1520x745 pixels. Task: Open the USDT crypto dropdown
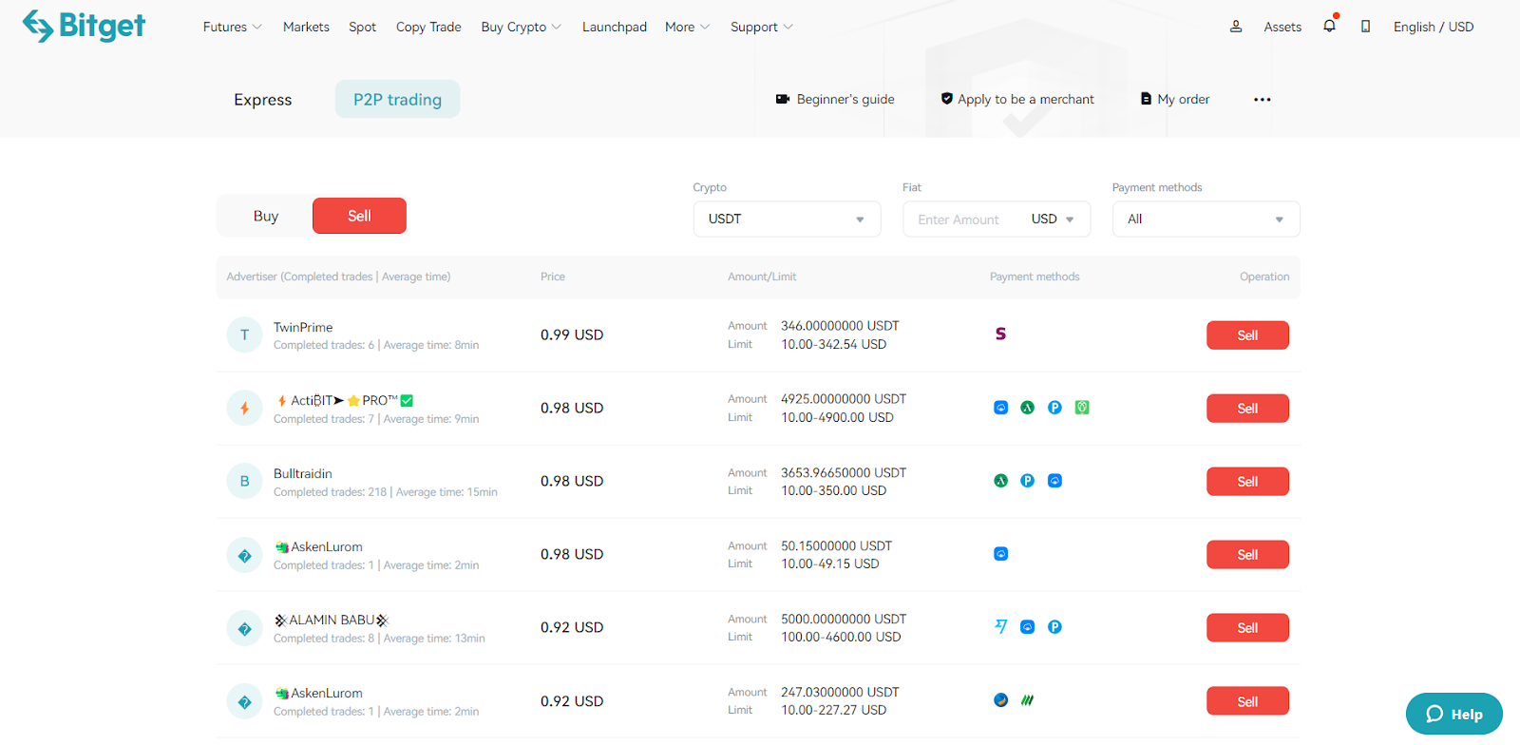coord(787,219)
